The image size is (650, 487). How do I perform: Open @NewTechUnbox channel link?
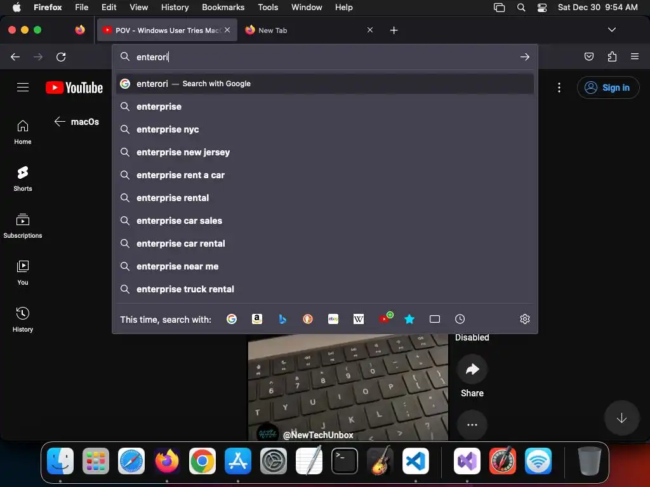(318, 434)
